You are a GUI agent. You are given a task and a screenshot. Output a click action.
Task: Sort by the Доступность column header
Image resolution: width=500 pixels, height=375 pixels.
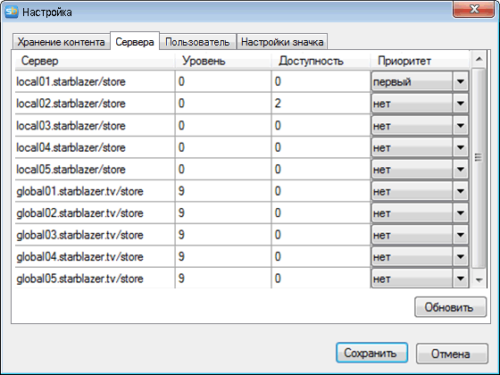click(321, 61)
